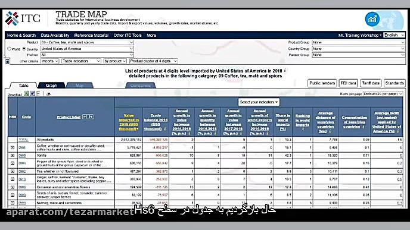Open info icon for Concentration of supplying countries

point(363,127)
